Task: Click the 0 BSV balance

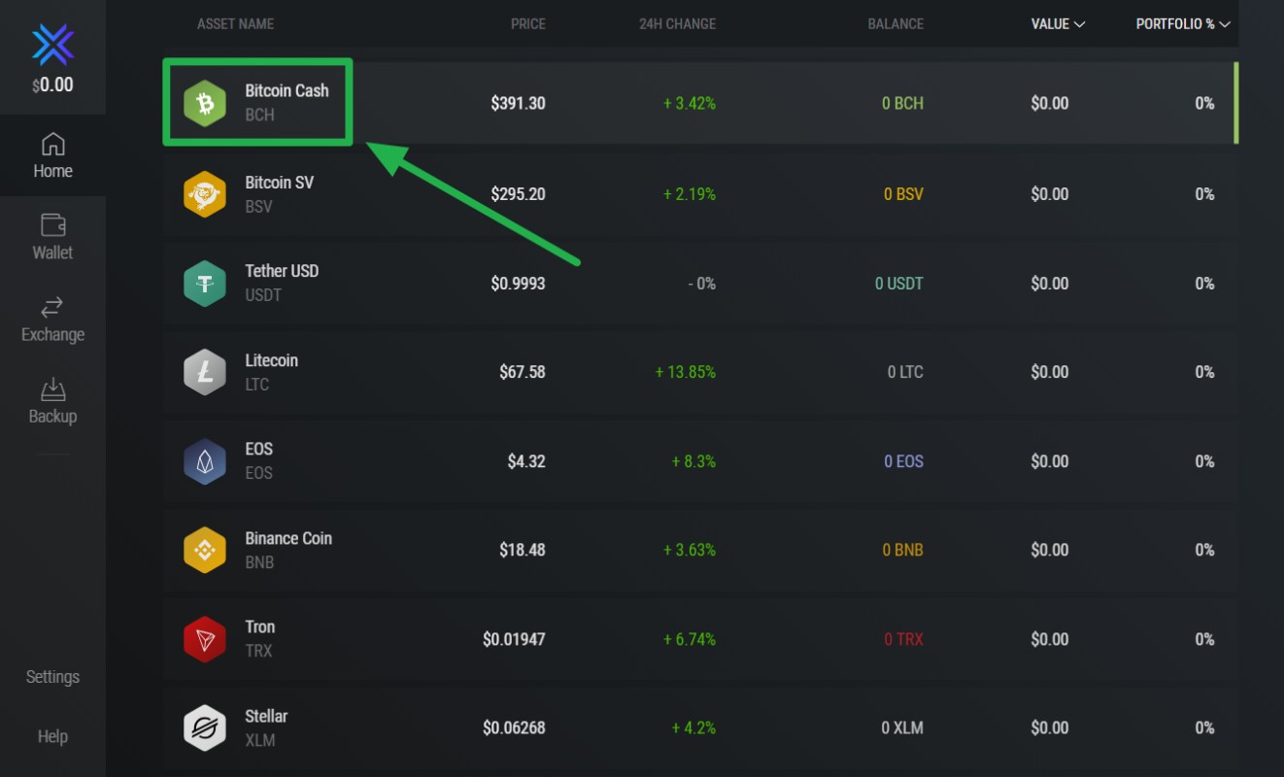Action: (x=904, y=194)
